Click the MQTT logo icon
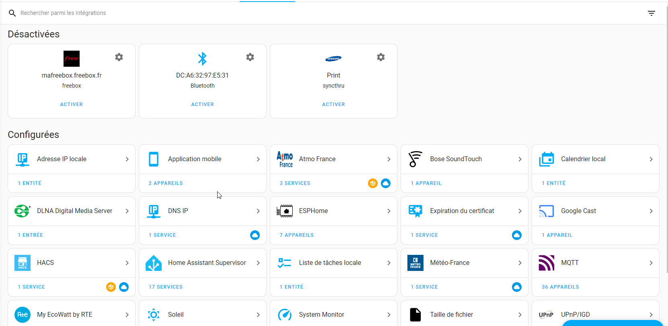This screenshot has height=326, width=668. [x=547, y=263]
